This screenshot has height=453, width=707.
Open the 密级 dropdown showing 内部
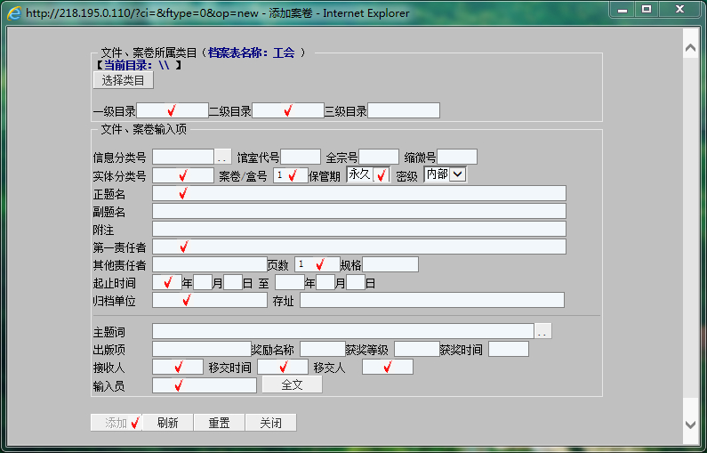(445, 174)
